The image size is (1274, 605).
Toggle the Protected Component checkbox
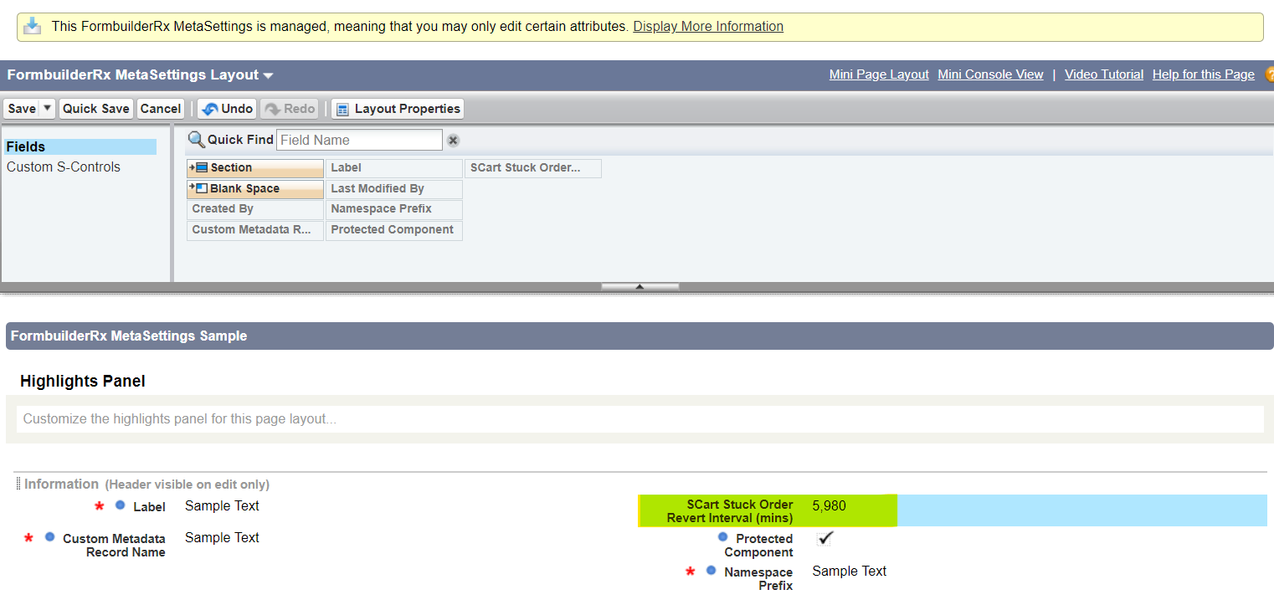[825, 539]
